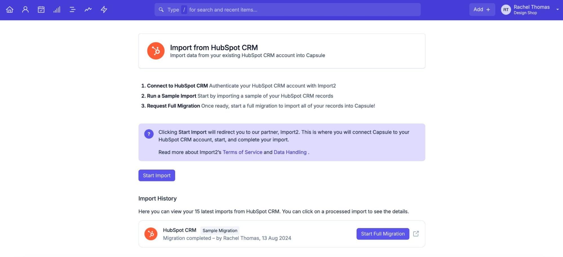This screenshot has width=563, height=257.
Task: Click the HubSpot logo in import history row
Action: pyautogui.click(x=151, y=234)
